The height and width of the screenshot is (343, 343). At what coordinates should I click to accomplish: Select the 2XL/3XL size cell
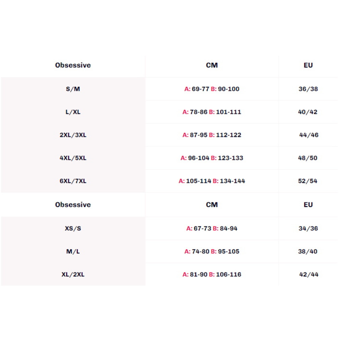point(73,135)
